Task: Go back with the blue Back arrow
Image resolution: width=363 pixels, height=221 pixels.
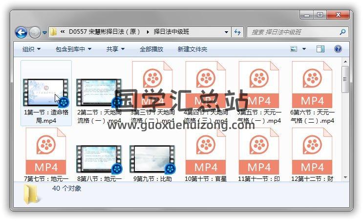Action: (21, 32)
